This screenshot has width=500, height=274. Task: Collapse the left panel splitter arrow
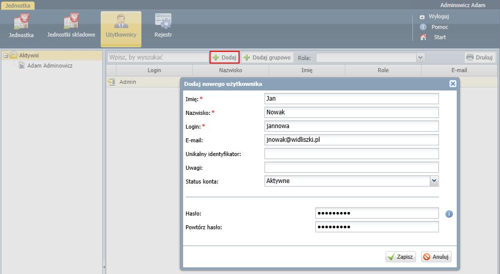104,267
